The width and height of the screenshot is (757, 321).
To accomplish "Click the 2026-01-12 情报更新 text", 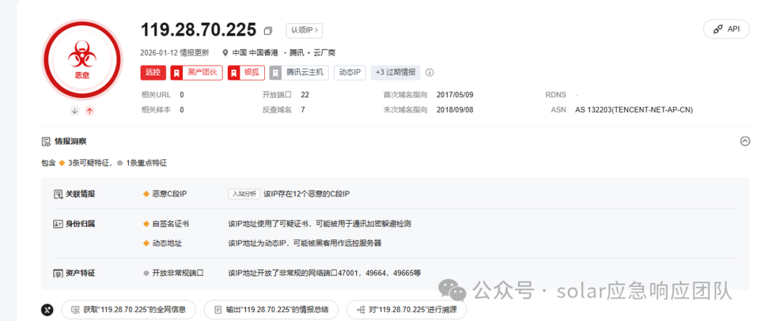I will point(175,52).
